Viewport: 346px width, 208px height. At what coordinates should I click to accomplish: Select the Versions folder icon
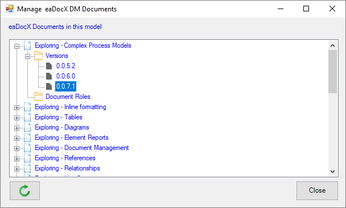click(38, 56)
